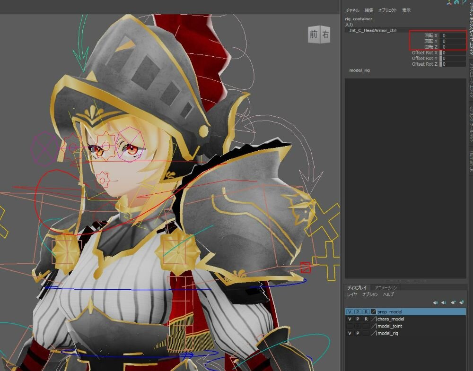Select the ディスプレイ tab
Screen dimensions: 473x371
[x=357, y=287]
